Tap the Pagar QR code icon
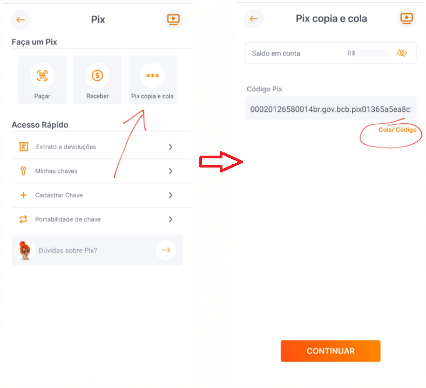 click(x=42, y=76)
